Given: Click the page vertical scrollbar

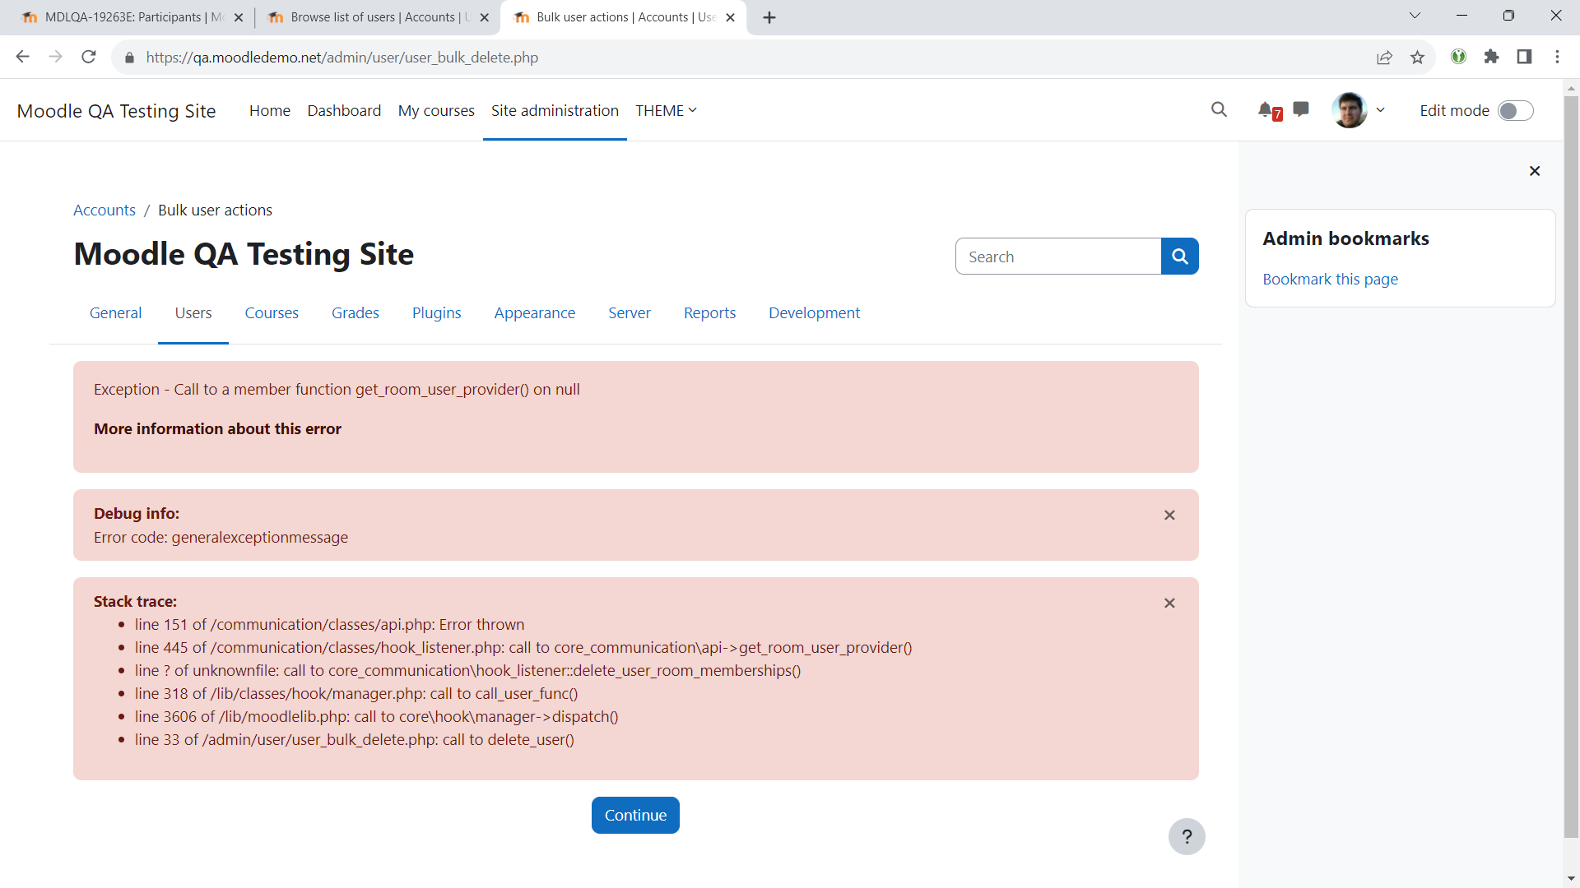Looking at the screenshot, I should pyautogui.click(x=1571, y=467).
